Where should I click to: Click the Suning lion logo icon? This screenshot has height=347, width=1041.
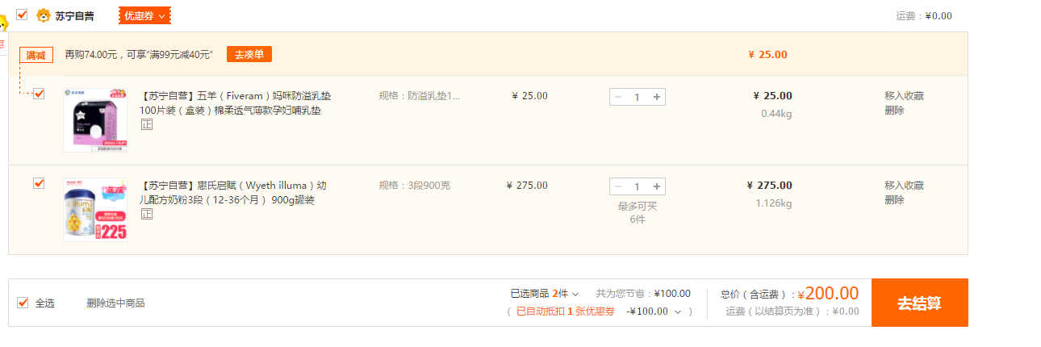(x=44, y=15)
